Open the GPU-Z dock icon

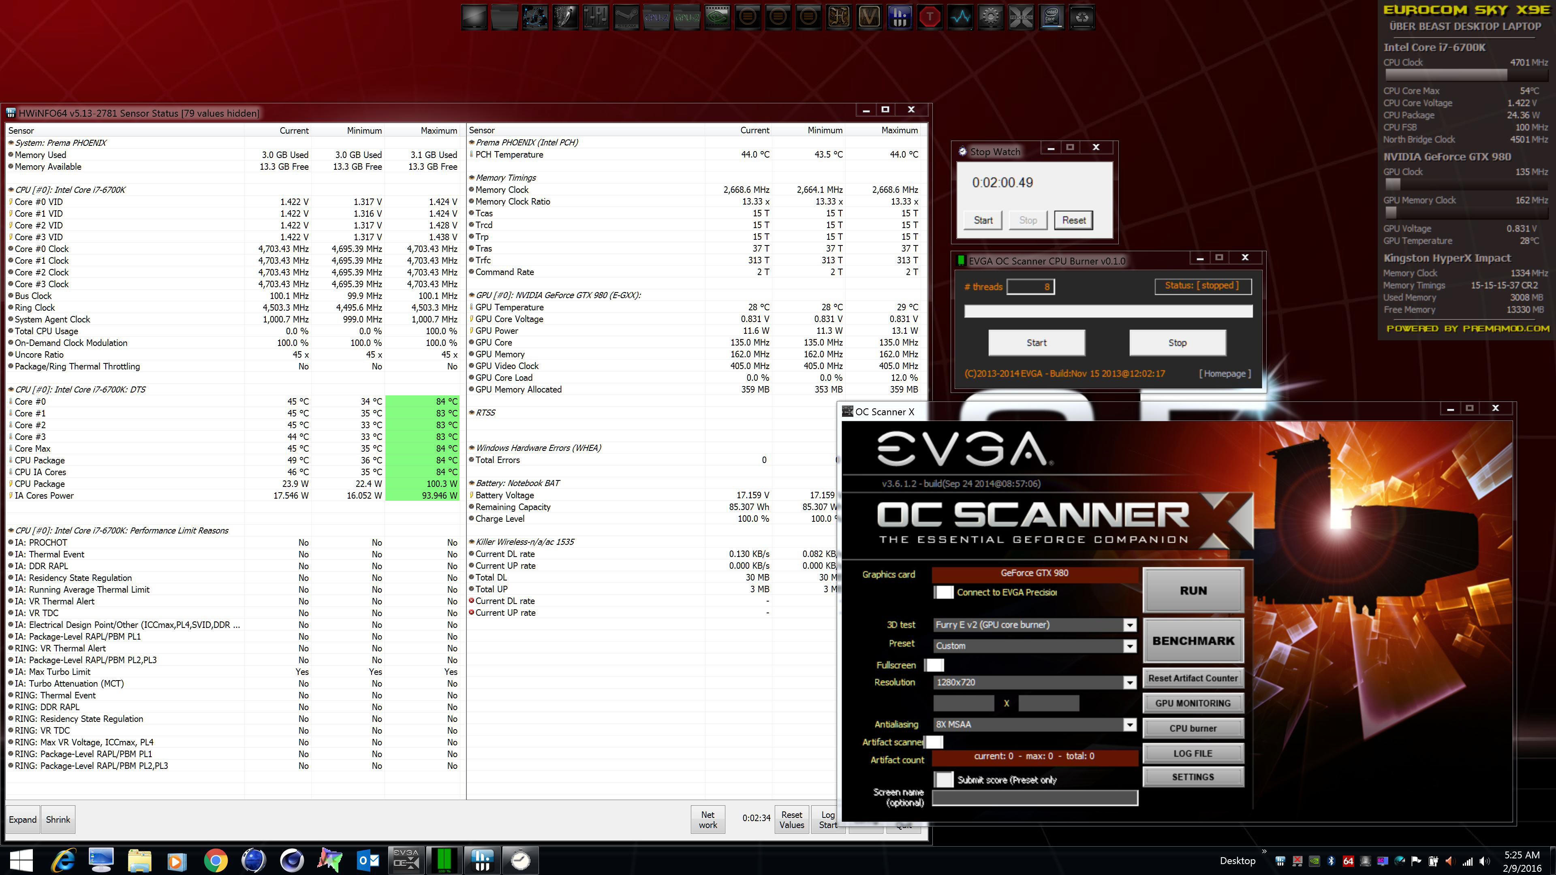click(x=687, y=17)
